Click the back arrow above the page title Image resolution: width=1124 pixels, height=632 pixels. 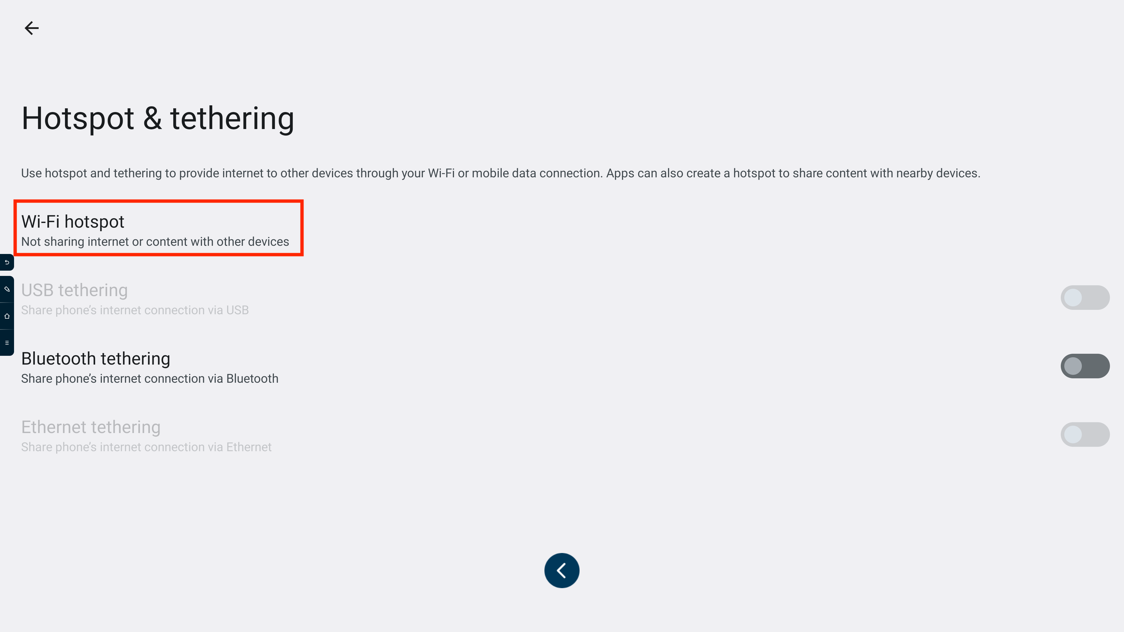pyautogui.click(x=31, y=28)
